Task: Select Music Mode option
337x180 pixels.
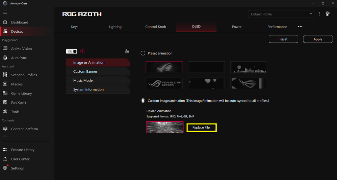Action: 98,80
